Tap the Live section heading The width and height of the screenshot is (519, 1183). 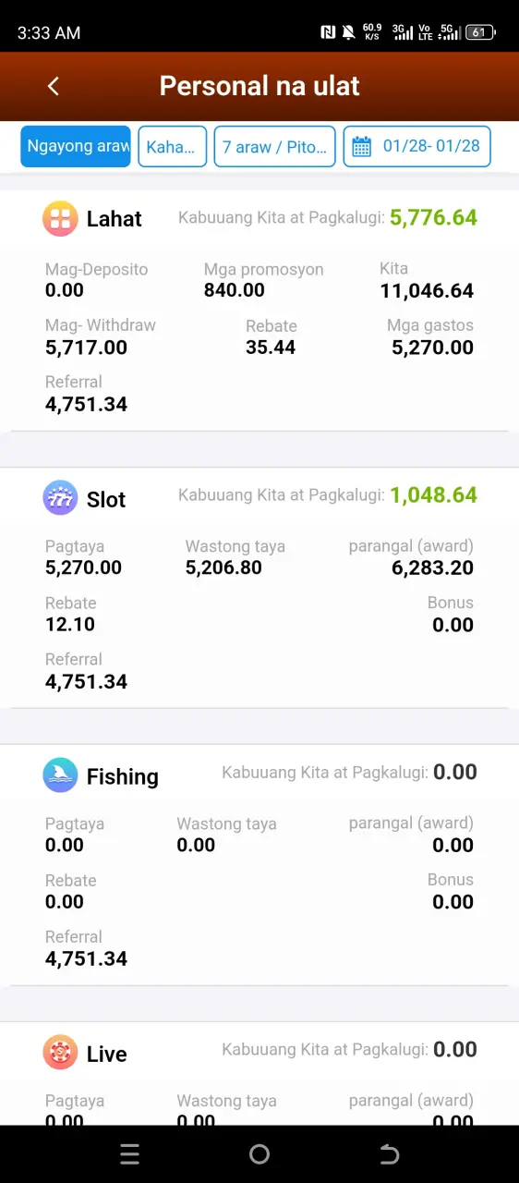(106, 1054)
